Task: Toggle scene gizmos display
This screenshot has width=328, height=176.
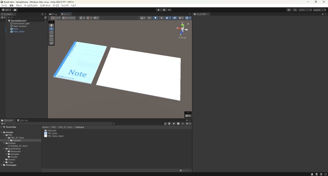Action: click(x=187, y=18)
